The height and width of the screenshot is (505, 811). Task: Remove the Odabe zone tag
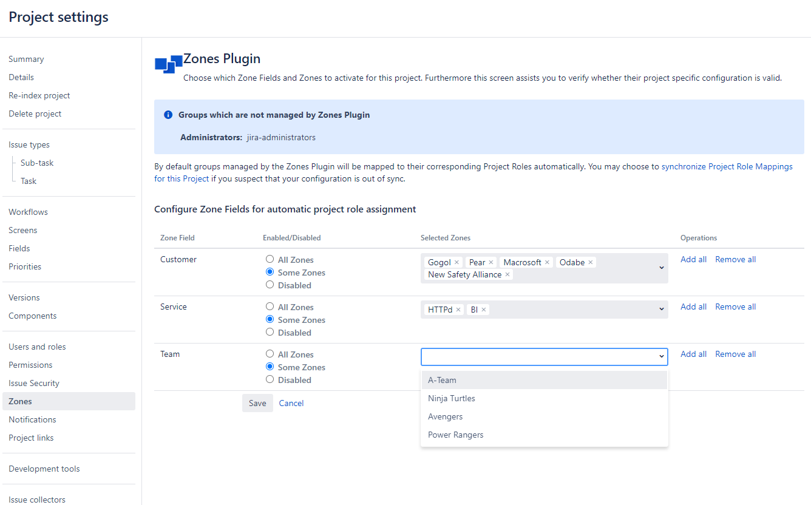pyautogui.click(x=590, y=263)
